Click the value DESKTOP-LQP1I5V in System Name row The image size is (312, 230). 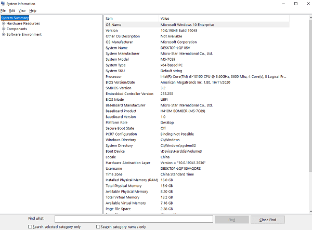[175, 48]
